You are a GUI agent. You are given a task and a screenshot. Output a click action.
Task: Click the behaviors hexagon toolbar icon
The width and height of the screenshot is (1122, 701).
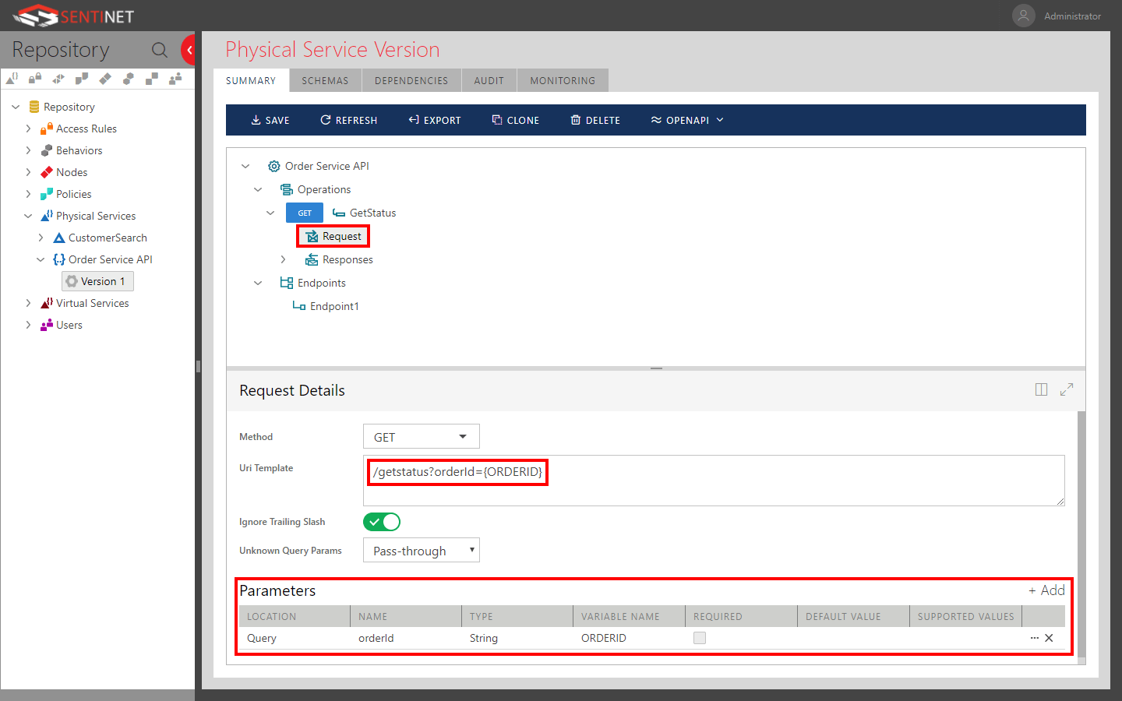129,78
